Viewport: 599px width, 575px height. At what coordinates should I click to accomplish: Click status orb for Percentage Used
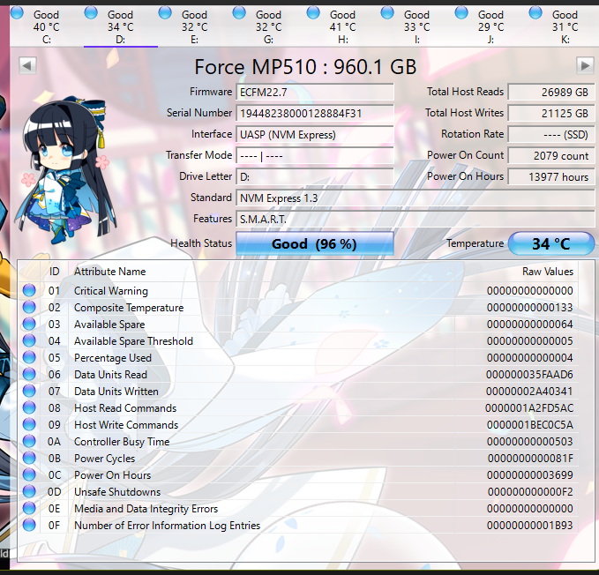click(29, 358)
